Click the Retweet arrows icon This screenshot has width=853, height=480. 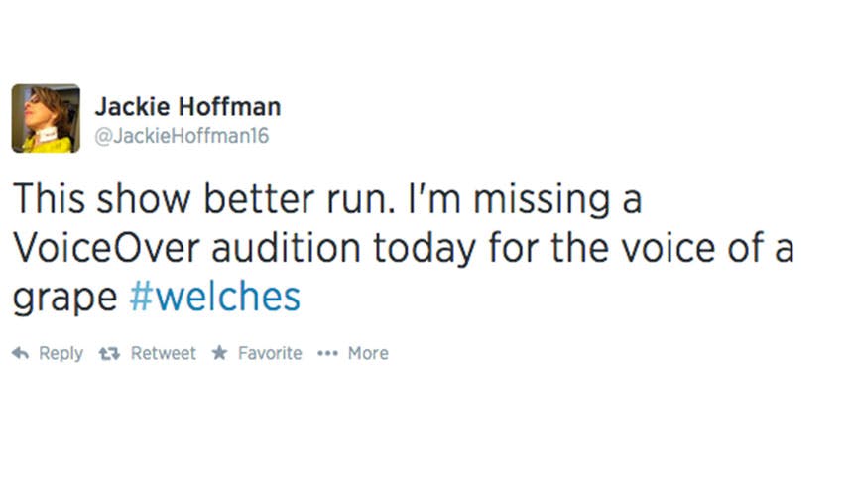pyautogui.click(x=110, y=354)
